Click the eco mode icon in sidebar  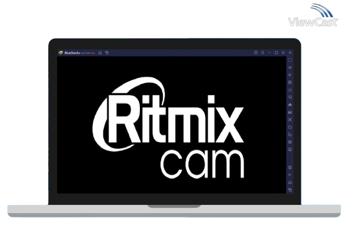coord(290,149)
